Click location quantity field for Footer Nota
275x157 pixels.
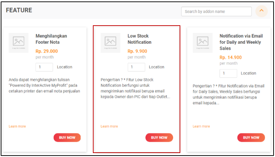pyautogui.click(x=44, y=67)
